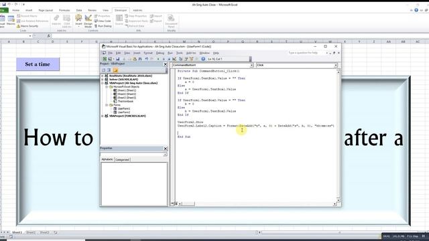429x241 pixels.
Task: Close the Project - VBAProject panel
Action: [x=166, y=64]
